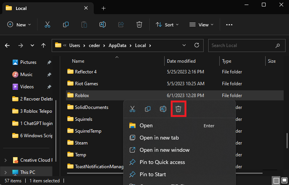Switch to details view in status bar

point(276,180)
